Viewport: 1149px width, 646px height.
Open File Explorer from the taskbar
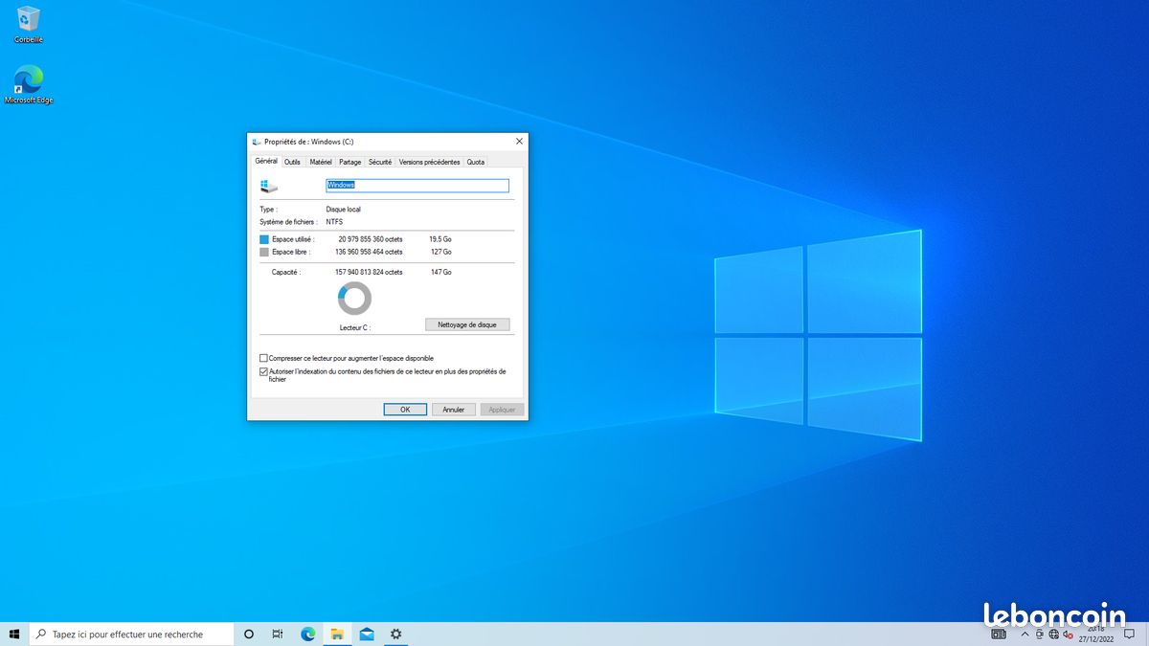tap(337, 634)
